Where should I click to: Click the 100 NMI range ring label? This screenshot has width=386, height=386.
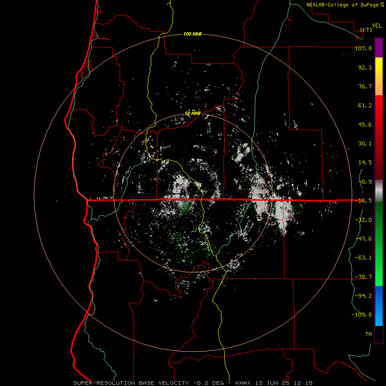[193, 34]
